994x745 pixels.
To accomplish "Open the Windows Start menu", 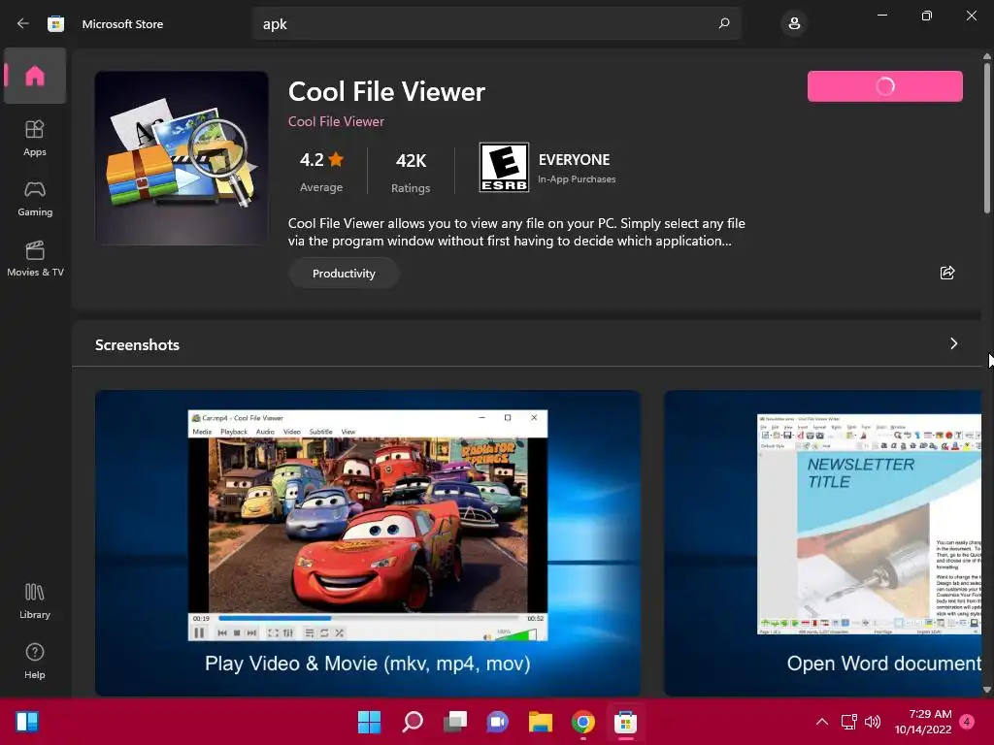I will coord(369,722).
